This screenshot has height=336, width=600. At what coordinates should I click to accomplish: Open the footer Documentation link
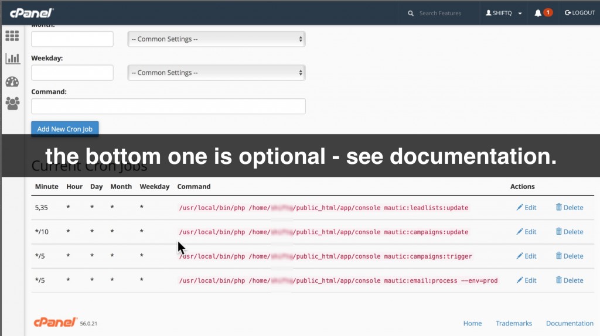point(570,323)
